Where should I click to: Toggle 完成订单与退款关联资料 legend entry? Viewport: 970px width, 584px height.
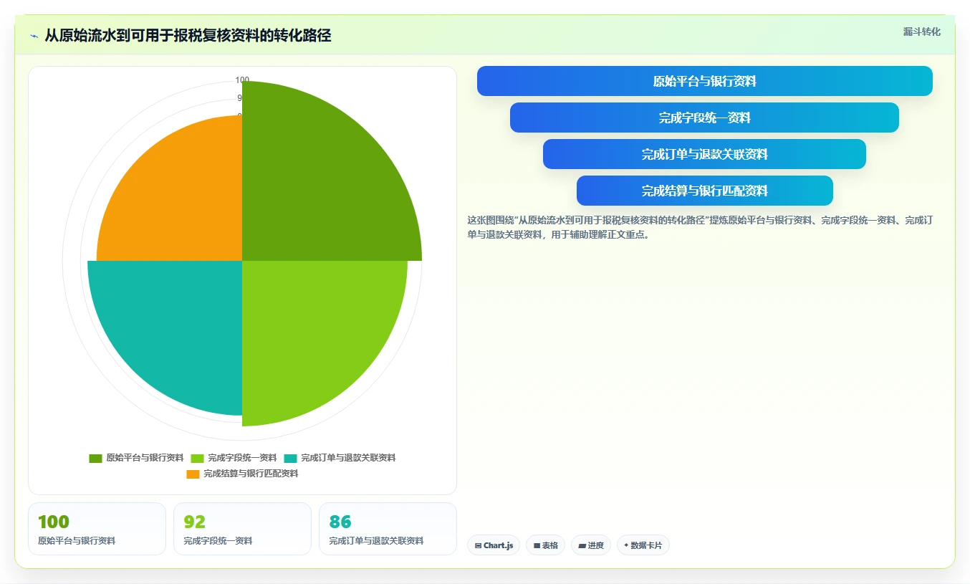(x=340, y=458)
